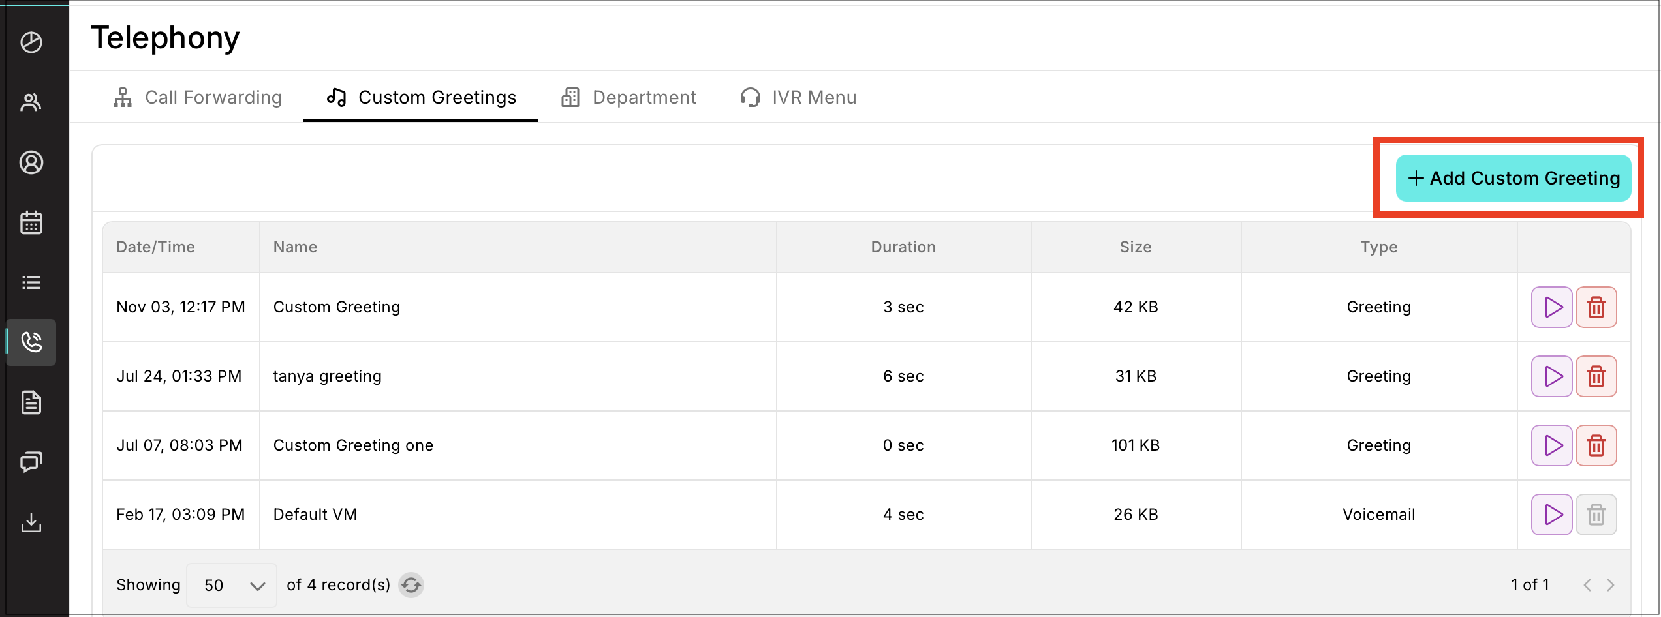Click the Add Custom Greeting button

[1513, 178]
